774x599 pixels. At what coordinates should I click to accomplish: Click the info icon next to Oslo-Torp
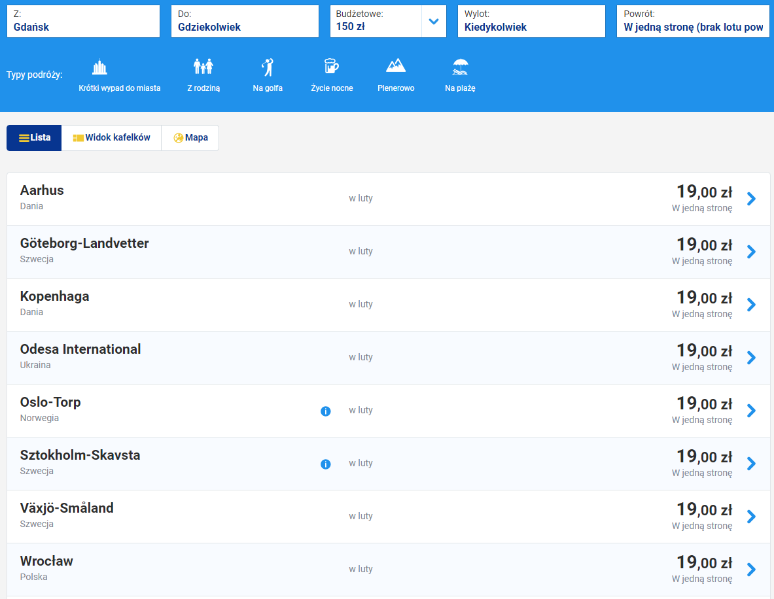click(326, 411)
